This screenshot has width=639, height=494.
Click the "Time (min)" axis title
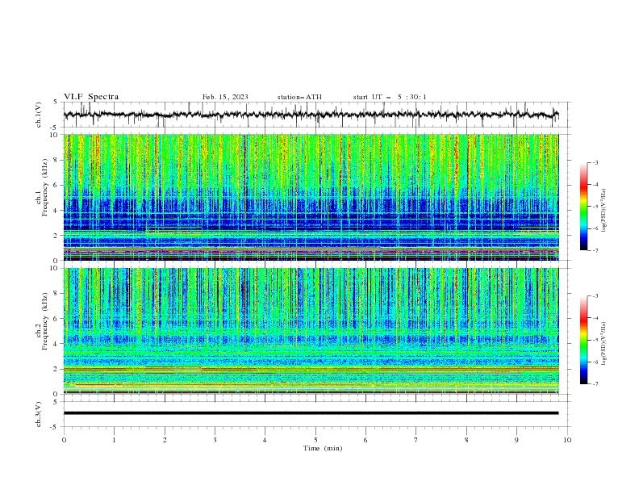click(x=323, y=448)
